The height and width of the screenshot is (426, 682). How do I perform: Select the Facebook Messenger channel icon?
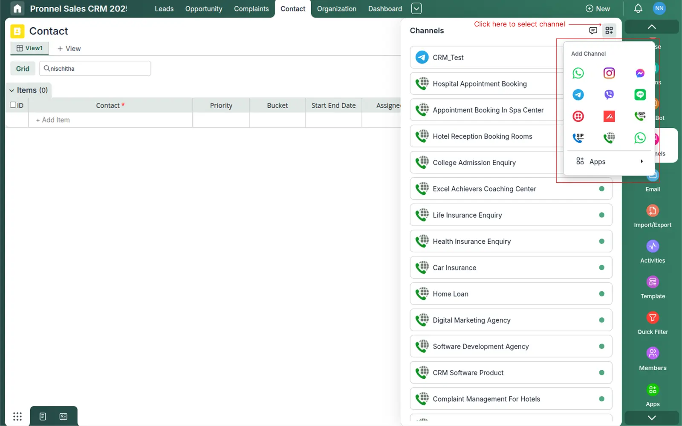coord(639,73)
